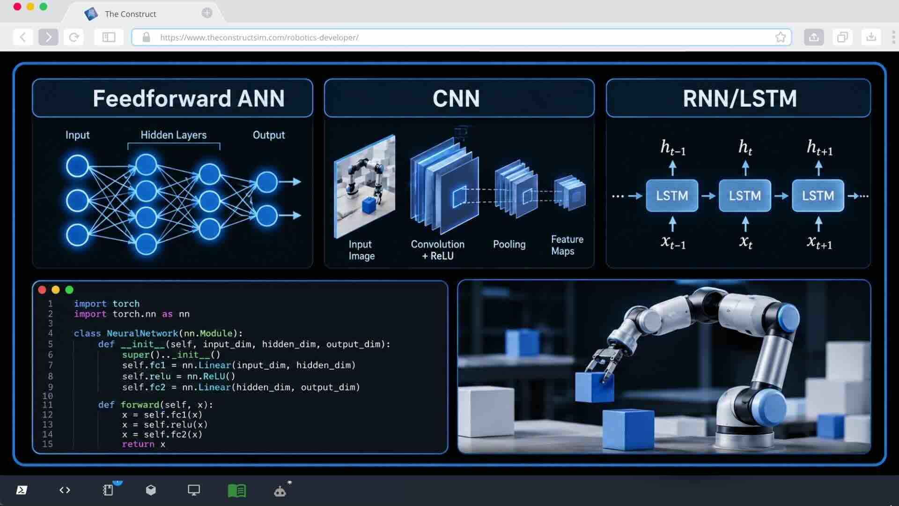This screenshot has height=506, width=899.
Task: Click the CNN heading
Action: (x=456, y=98)
